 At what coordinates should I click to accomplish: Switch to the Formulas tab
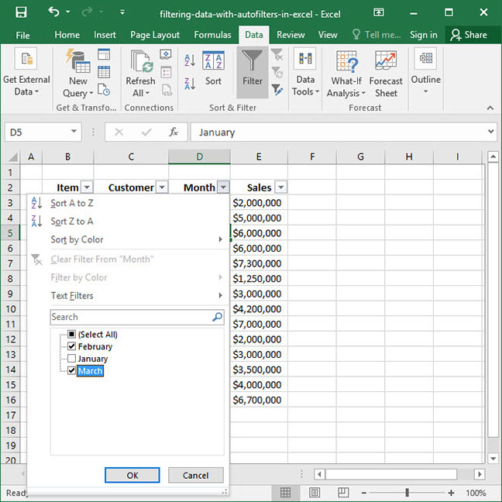[x=212, y=35]
